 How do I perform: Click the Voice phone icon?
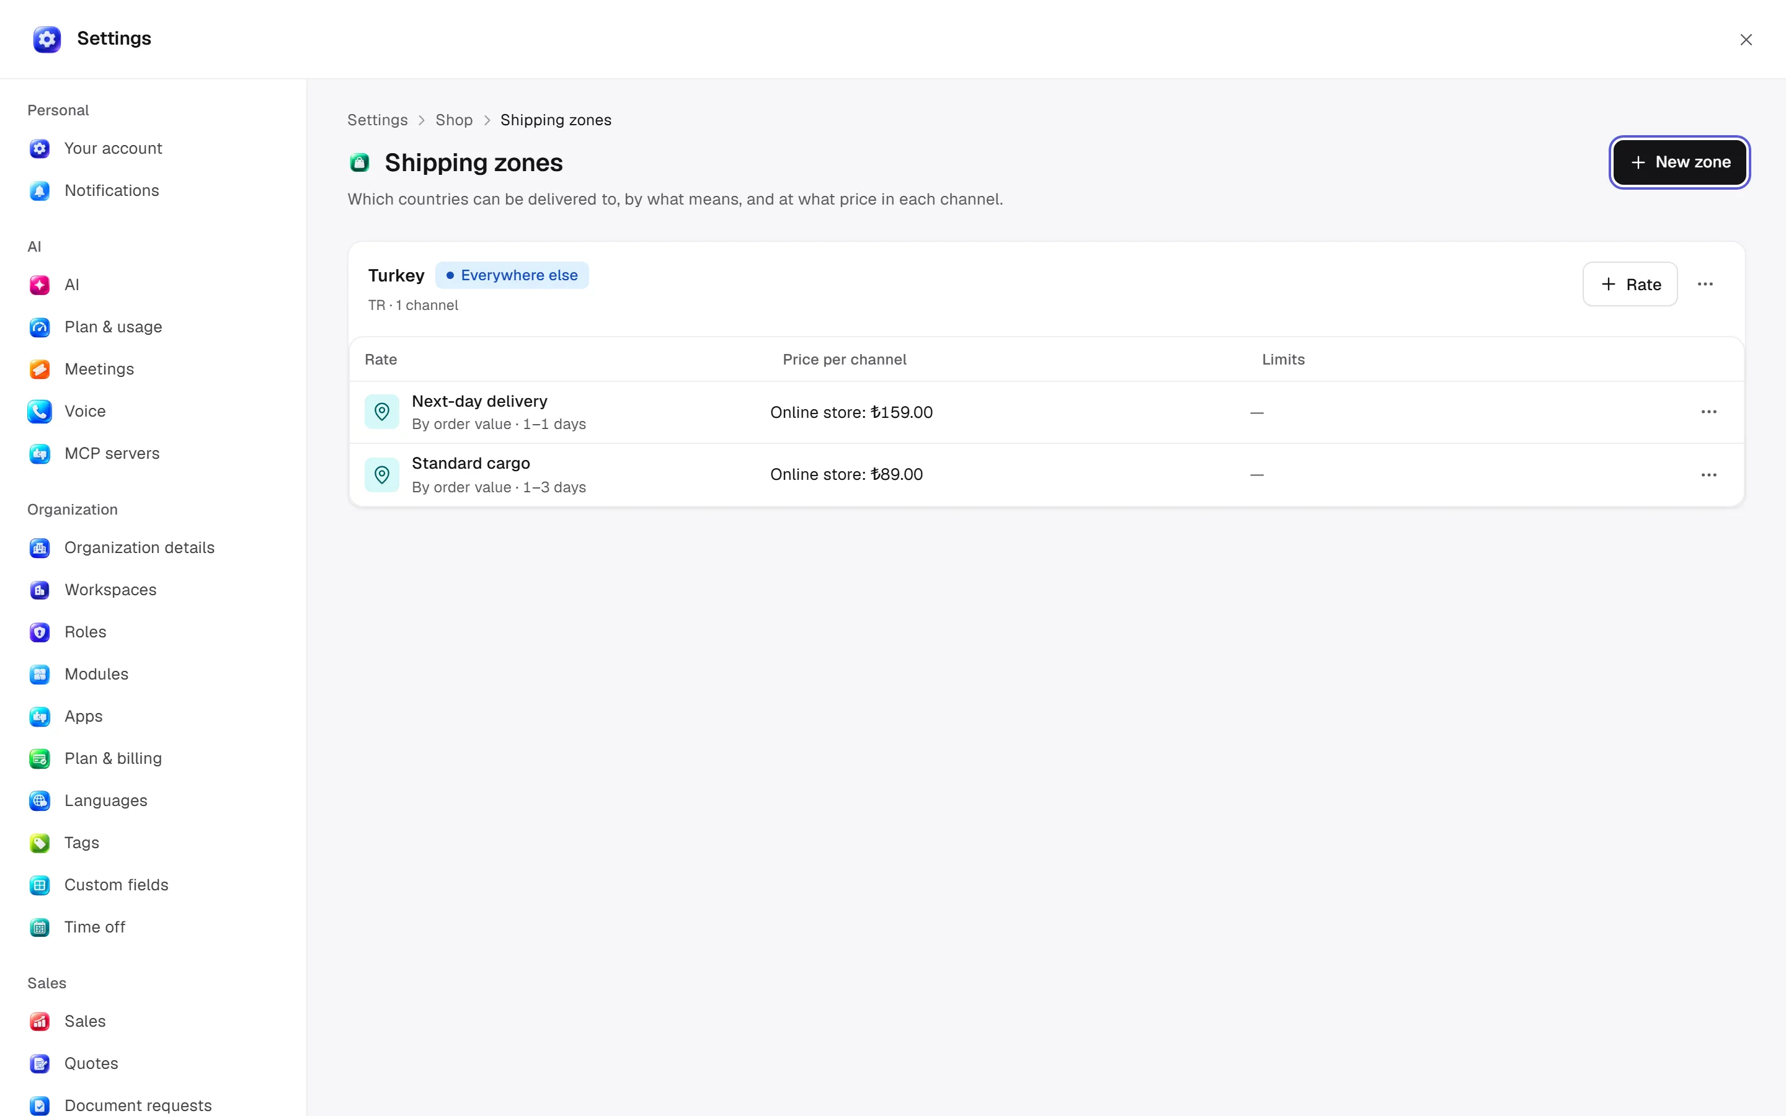(40, 411)
